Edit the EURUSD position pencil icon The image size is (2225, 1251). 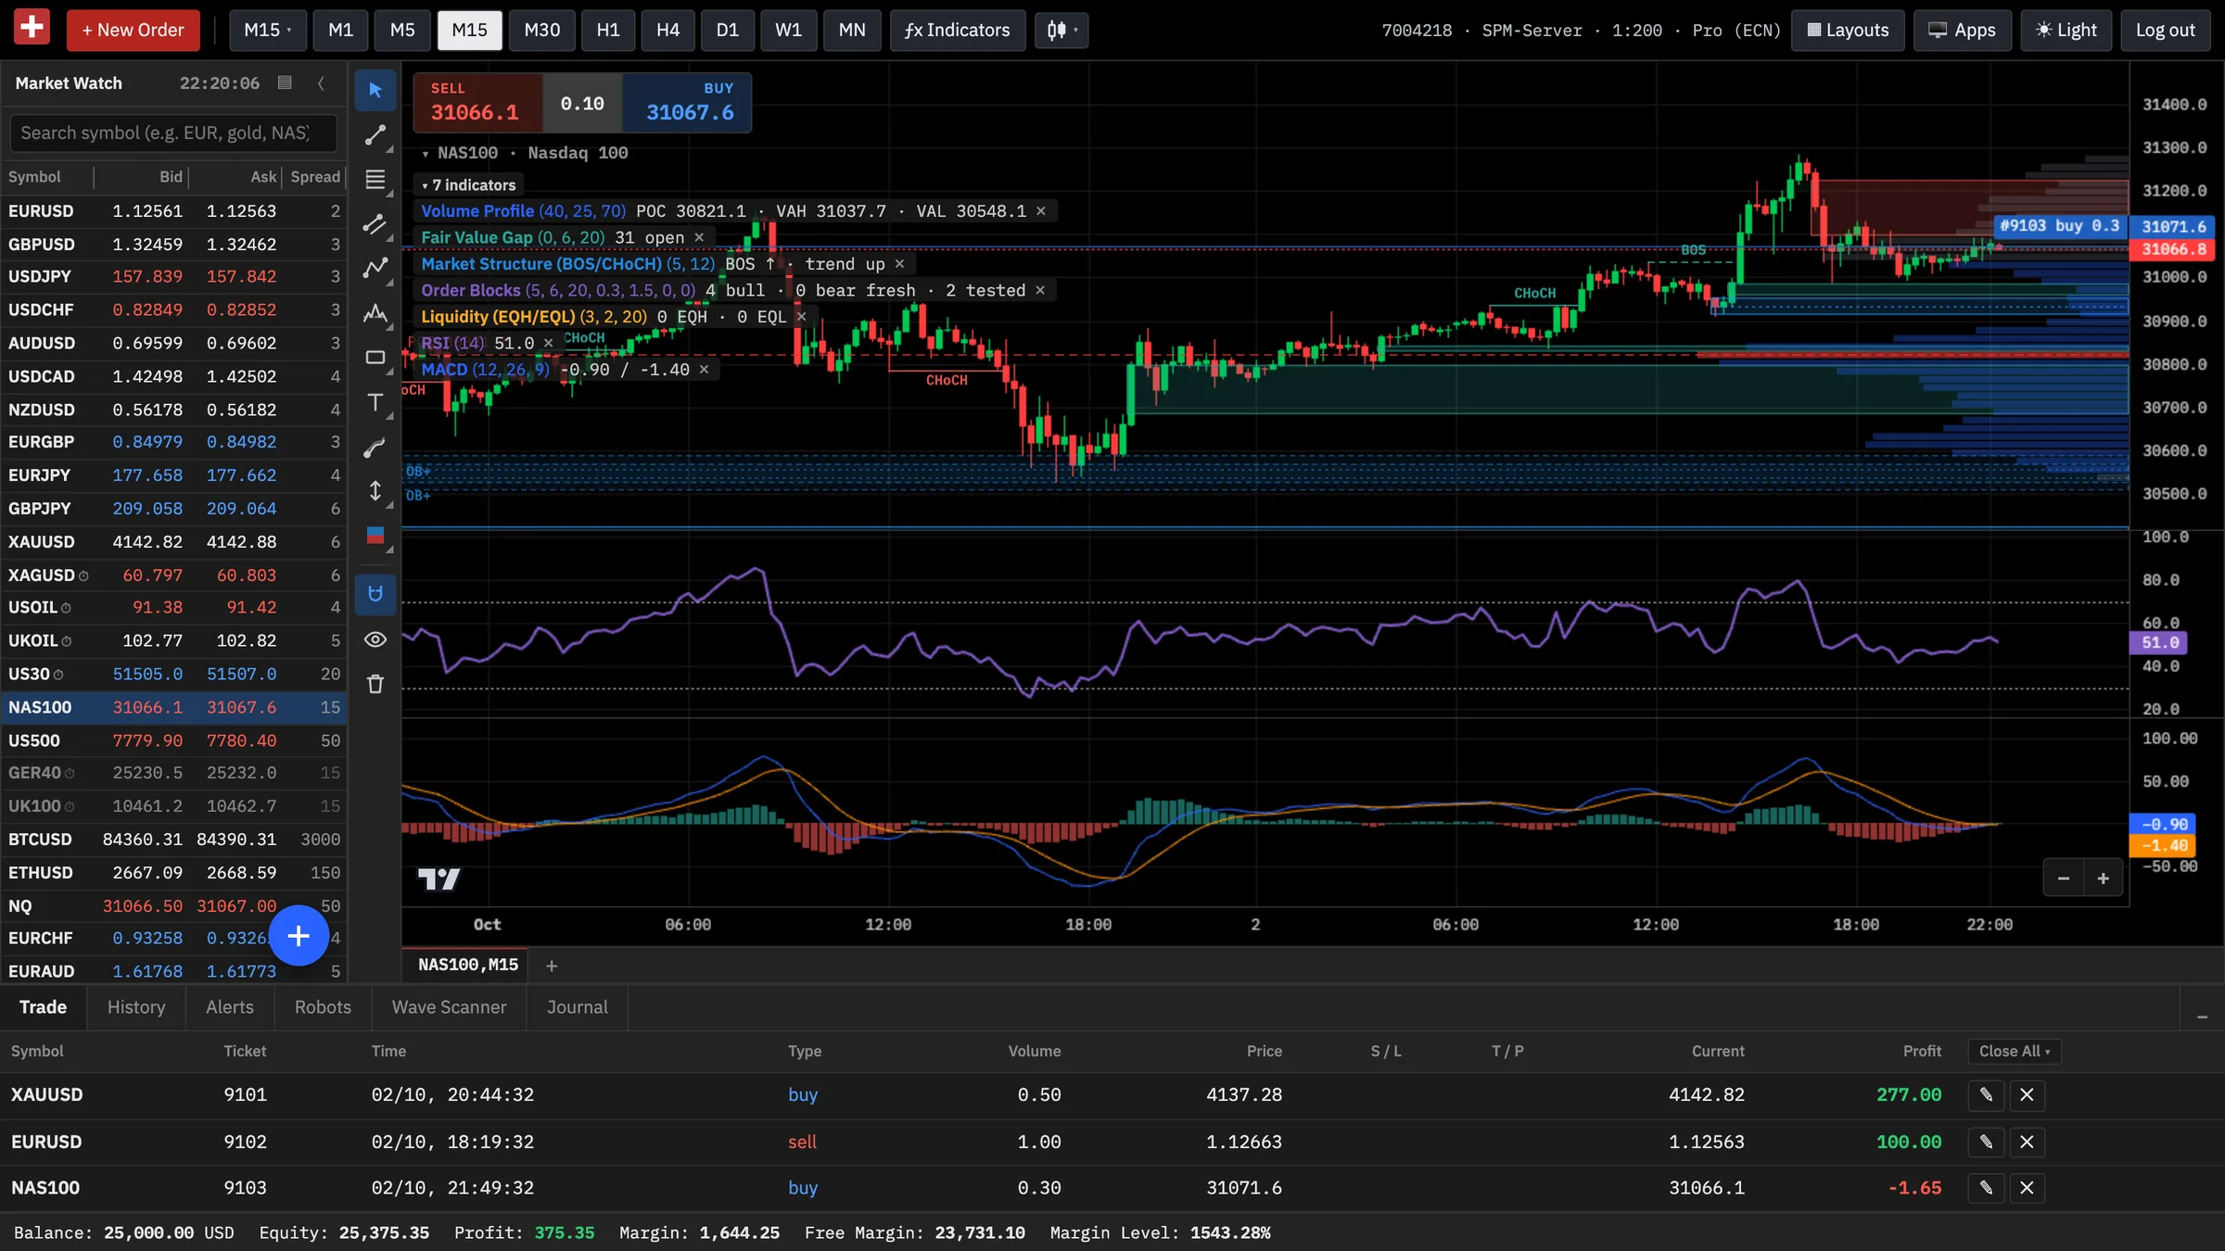coord(1986,1142)
